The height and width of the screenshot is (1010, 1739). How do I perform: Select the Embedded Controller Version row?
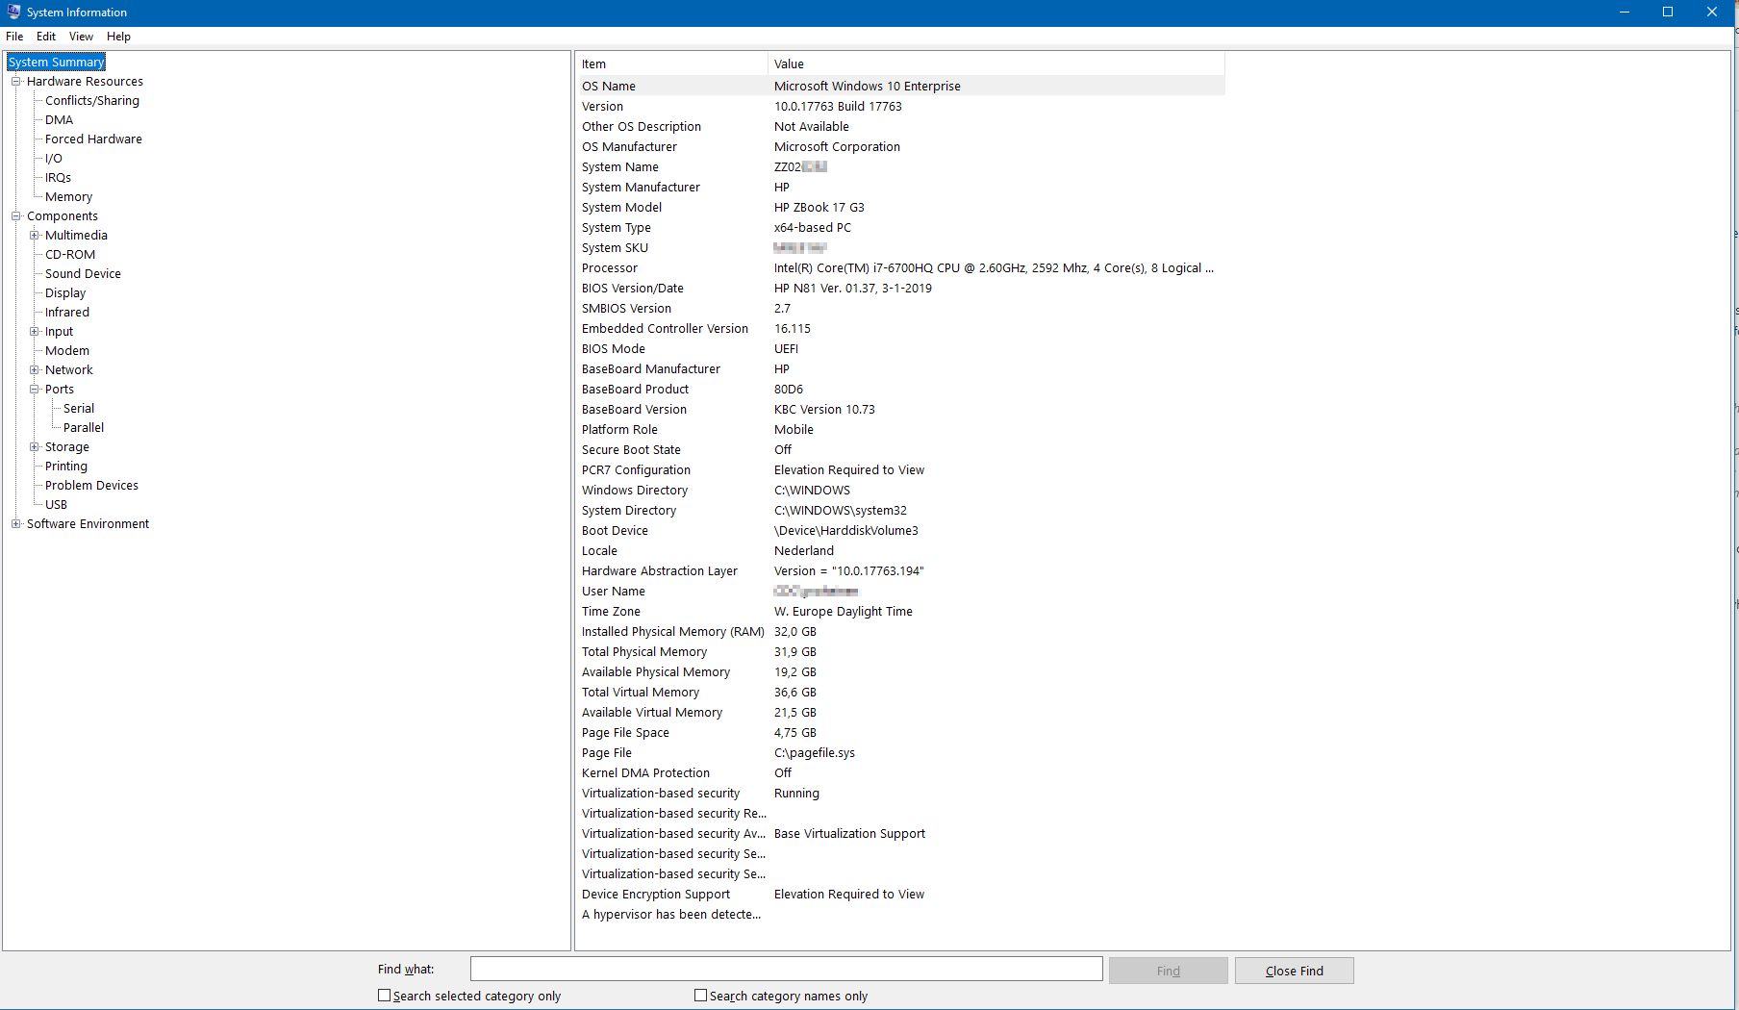click(x=900, y=329)
